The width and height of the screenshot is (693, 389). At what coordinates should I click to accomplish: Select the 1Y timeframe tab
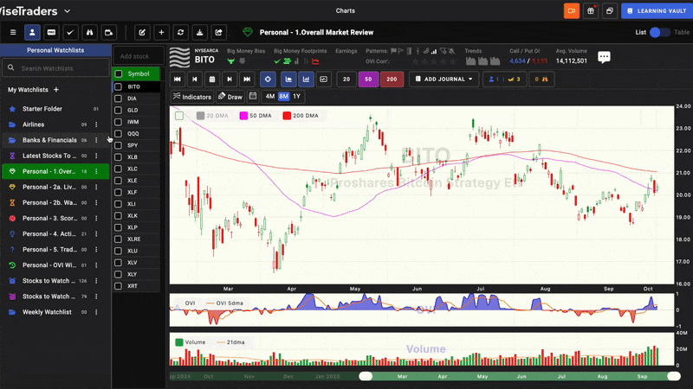point(297,97)
